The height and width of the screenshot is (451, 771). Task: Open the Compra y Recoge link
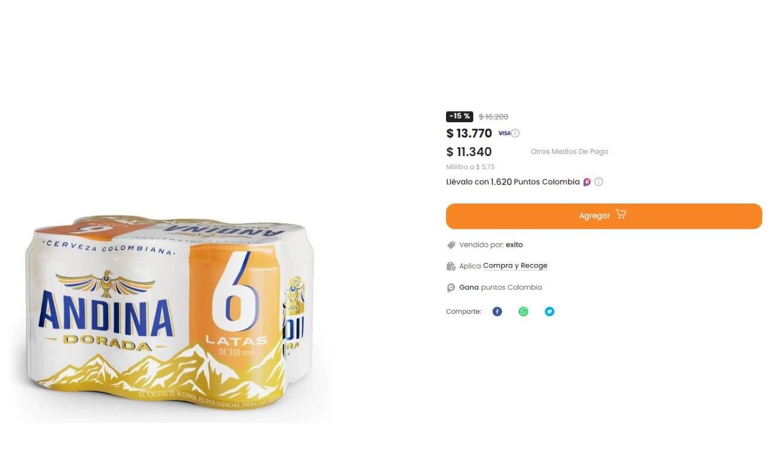pos(515,265)
